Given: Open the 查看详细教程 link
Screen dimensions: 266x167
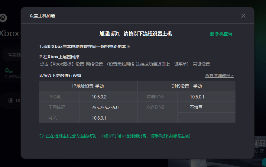Looking at the screenshot, I should [x=219, y=75].
